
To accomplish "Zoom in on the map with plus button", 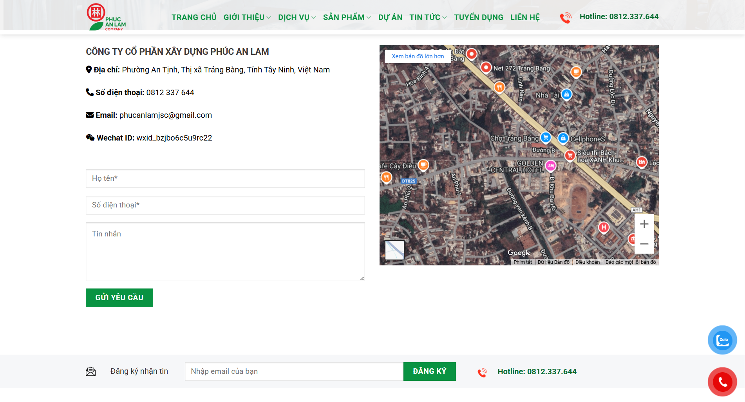I will 644,224.
